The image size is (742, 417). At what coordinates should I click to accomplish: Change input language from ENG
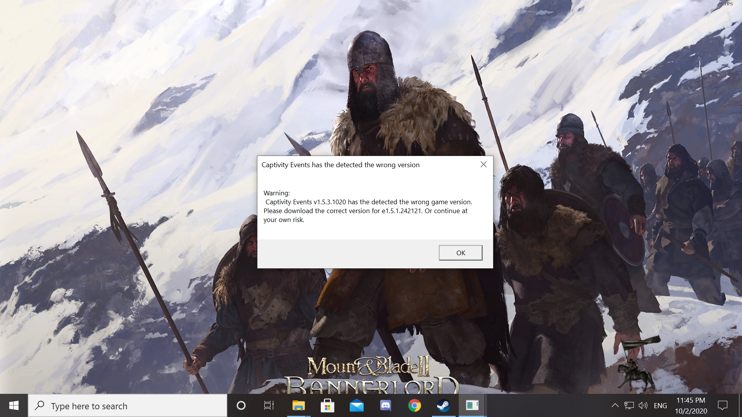660,406
